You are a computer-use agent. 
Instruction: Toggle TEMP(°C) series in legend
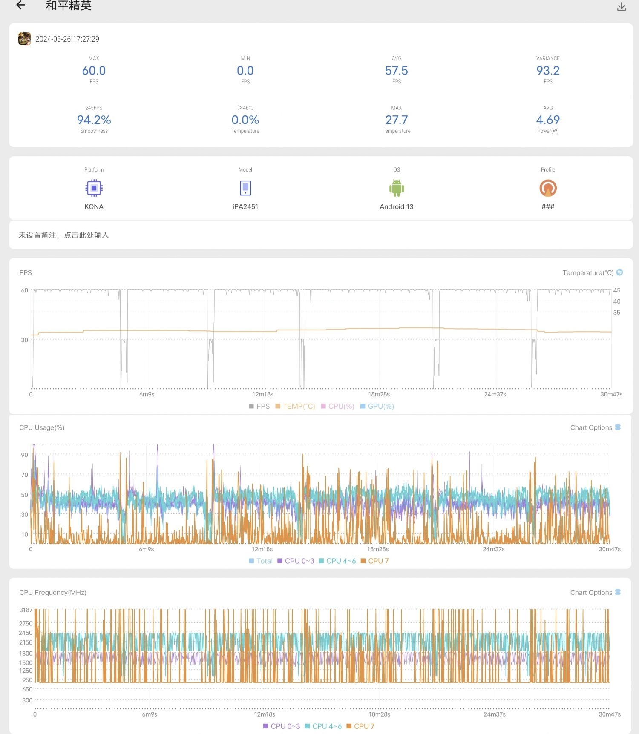coord(295,406)
